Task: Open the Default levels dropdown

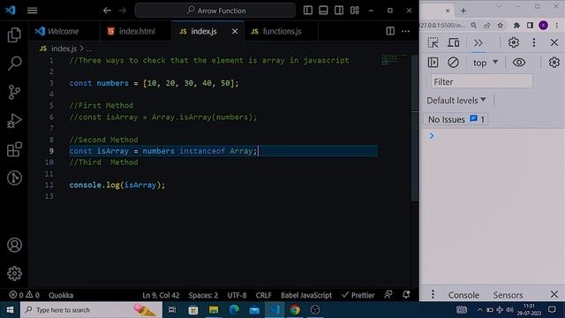Action: (x=456, y=100)
